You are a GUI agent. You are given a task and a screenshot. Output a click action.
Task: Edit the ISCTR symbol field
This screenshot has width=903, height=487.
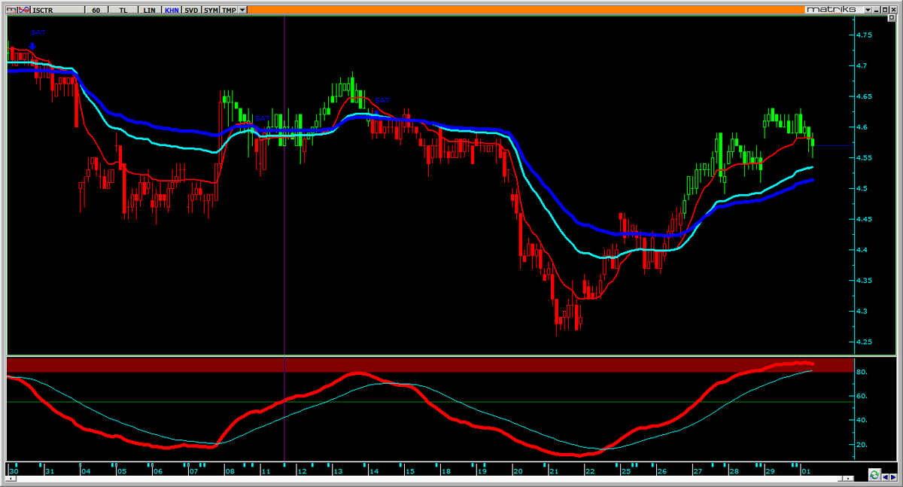pos(57,10)
